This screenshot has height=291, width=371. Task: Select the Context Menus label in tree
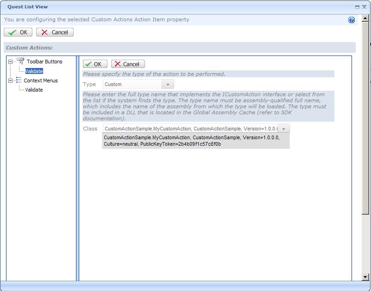point(41,80)
